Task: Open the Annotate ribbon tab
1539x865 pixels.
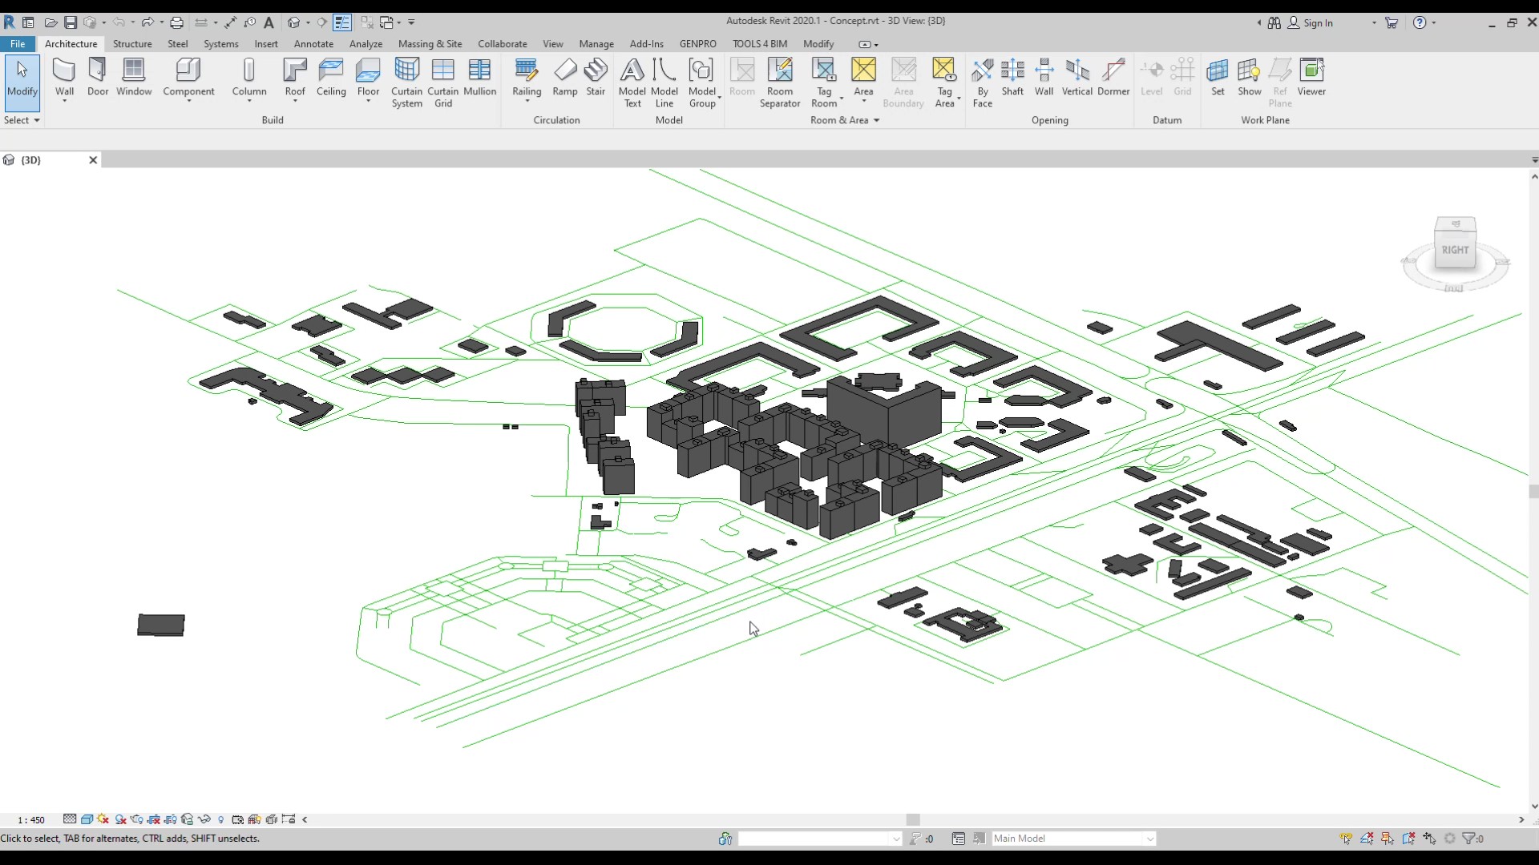Action: (313, 44)
